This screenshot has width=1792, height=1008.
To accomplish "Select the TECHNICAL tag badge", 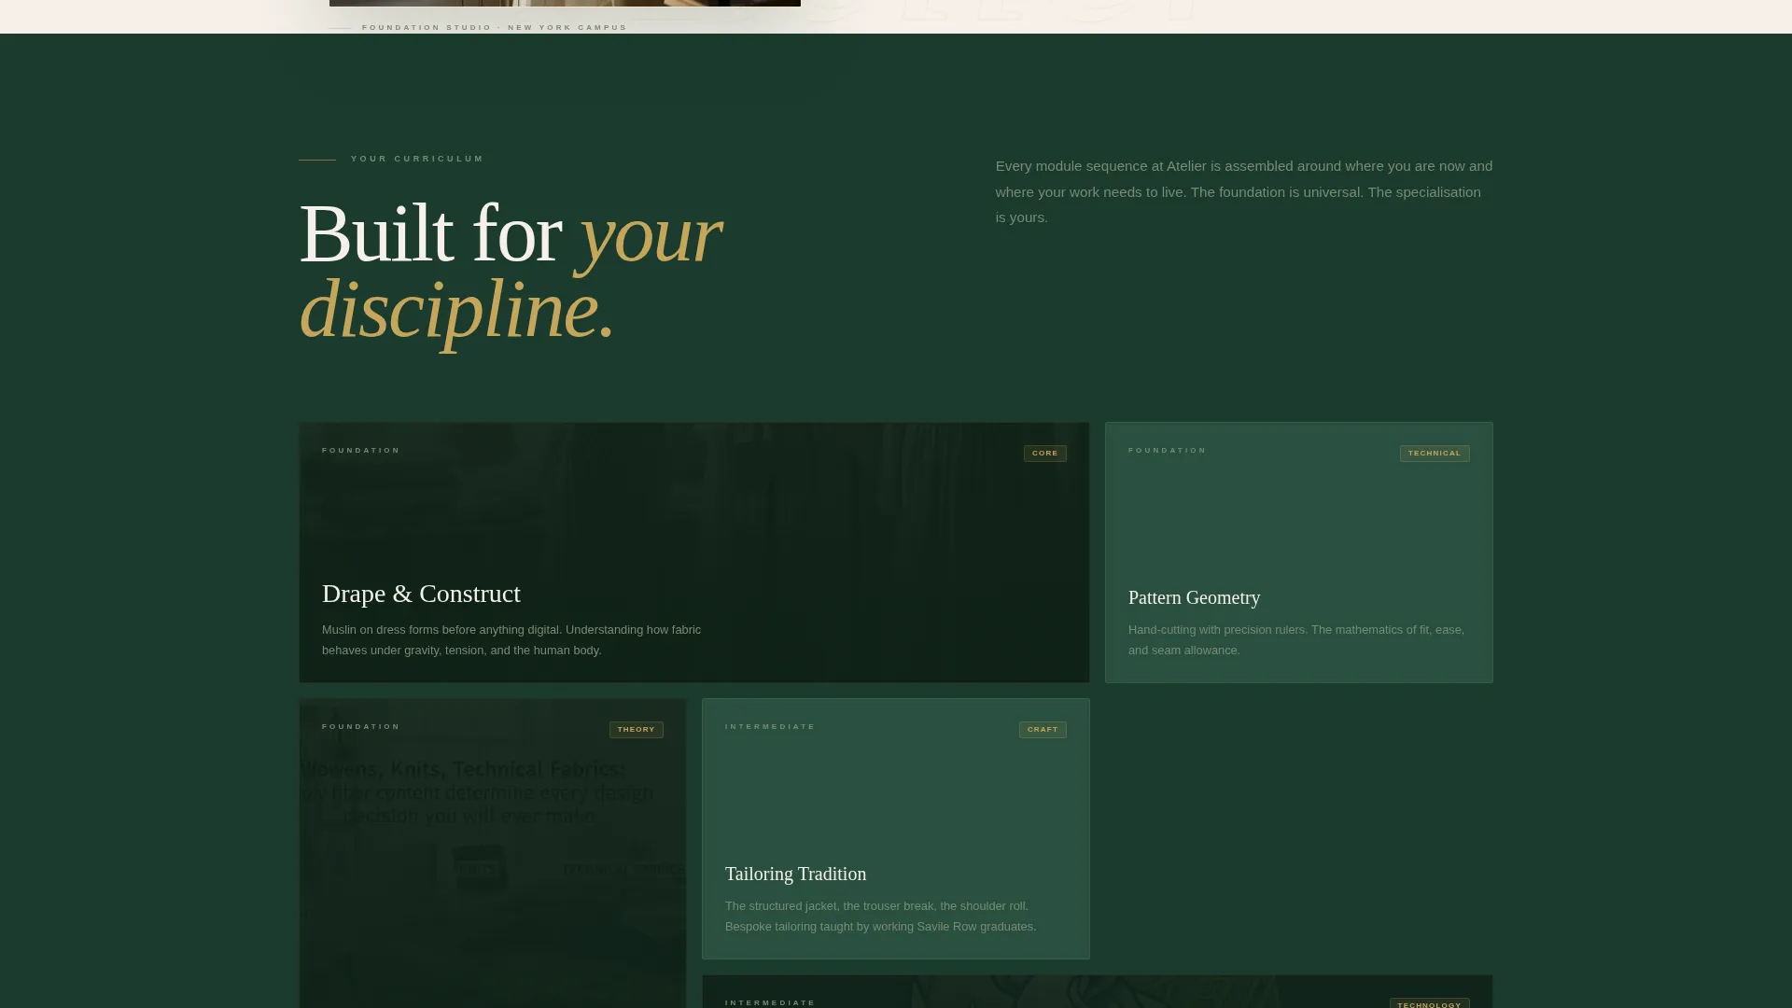I will point(1434,454).
